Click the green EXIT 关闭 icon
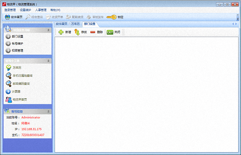Viewport: 241px width, 155px height. click(110, 32)
